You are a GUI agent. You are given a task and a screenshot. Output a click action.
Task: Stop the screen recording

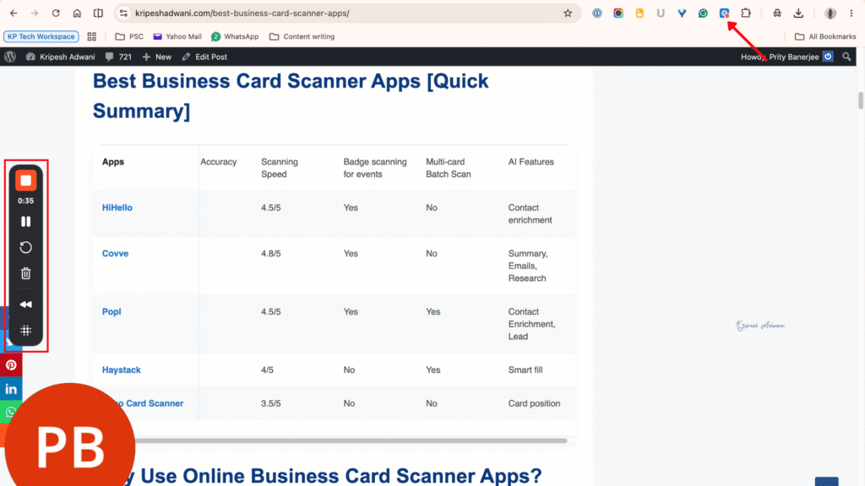(25, 181)
